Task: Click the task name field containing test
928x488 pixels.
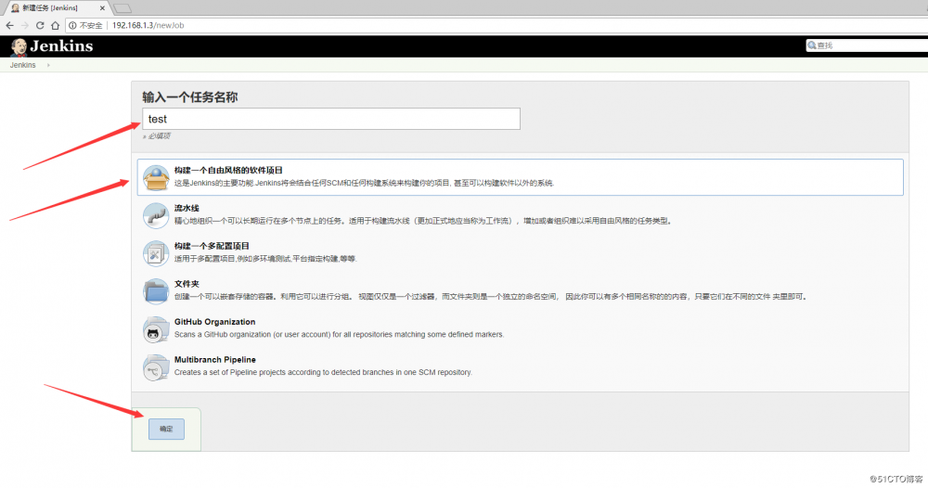Action: [331, 119]
